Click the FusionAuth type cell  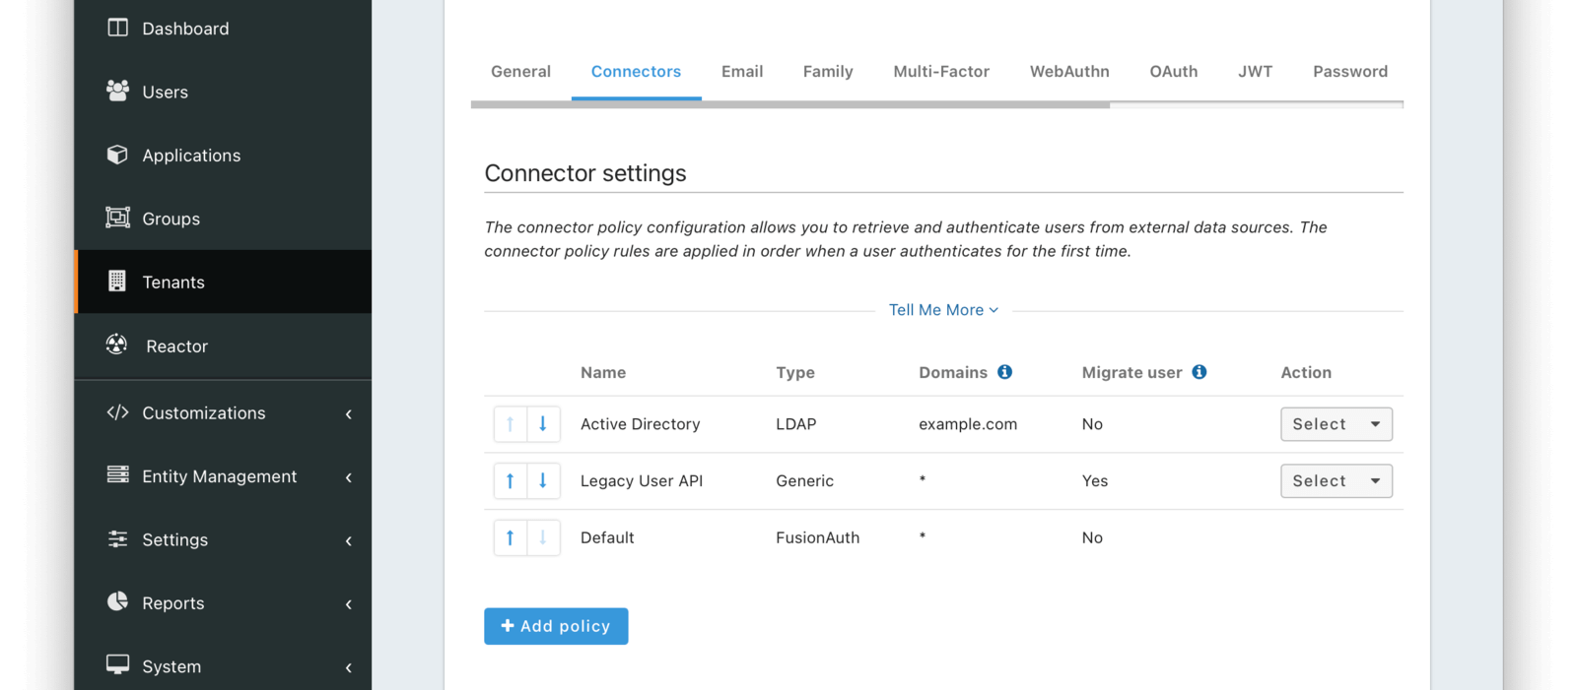coord(817,537)
